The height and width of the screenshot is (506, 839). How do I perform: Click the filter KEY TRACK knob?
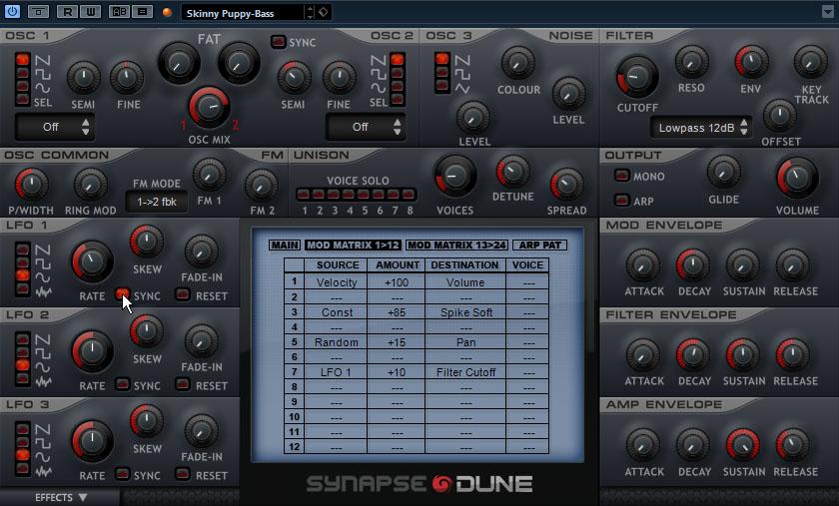coord(810,62)
